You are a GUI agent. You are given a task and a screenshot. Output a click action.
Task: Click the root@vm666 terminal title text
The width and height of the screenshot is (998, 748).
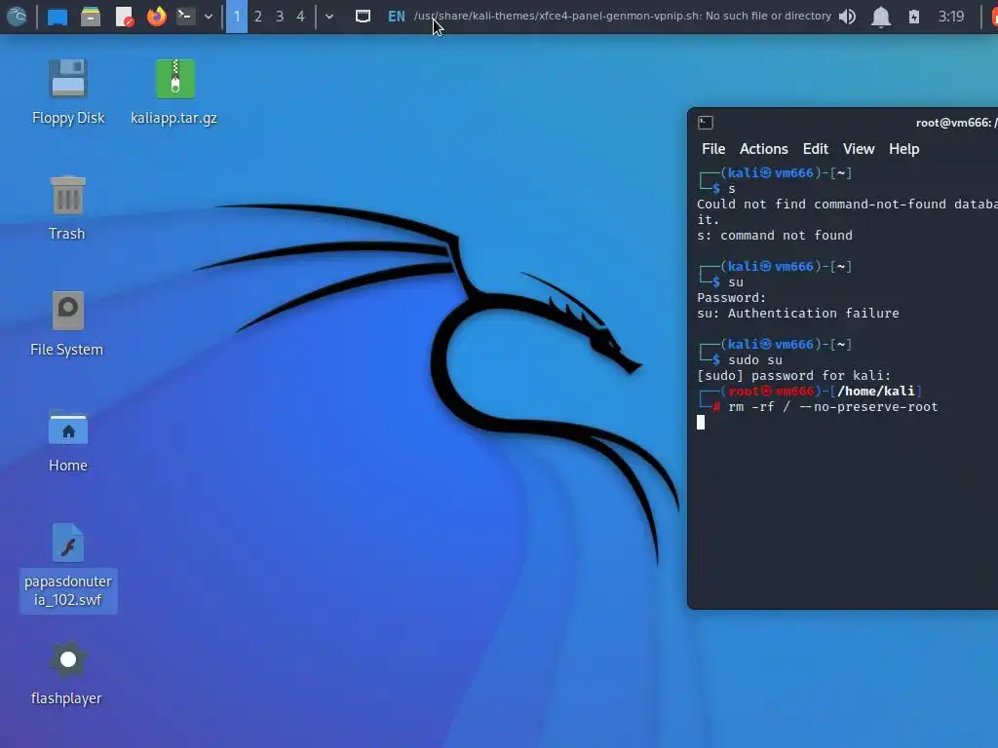(x=957, y=123)
